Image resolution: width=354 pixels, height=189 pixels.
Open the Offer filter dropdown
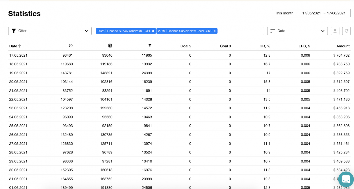tap(50, 31)
